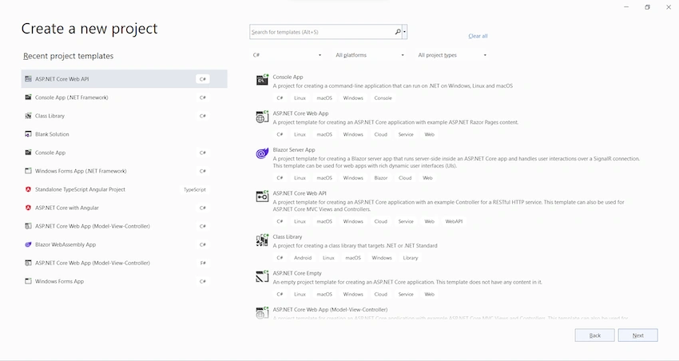Click the Blazor WebAssembly App icon
This screenshot has height=361, width=679.
(x=28, y=244)
